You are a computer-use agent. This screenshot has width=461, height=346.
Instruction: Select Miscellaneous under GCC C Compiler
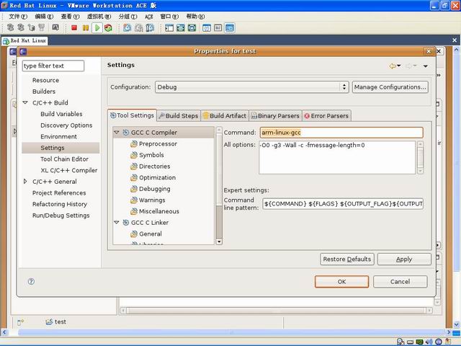coord(158,211)
